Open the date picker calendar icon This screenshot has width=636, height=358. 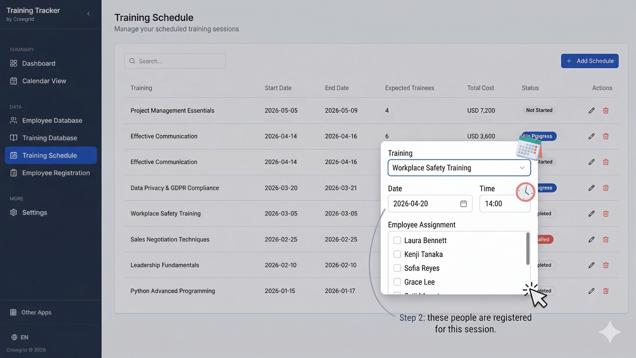pyautogui.click(x=463, y=204)
